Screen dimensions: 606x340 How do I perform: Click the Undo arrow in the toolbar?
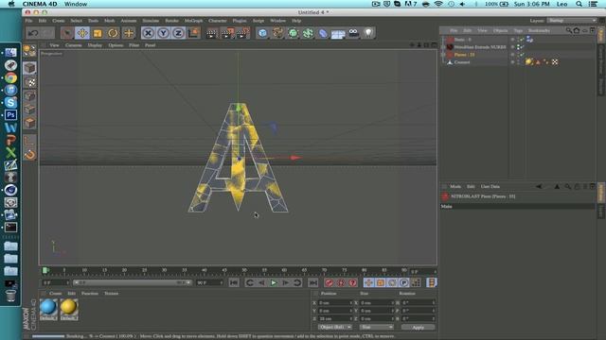pos(33,33)
